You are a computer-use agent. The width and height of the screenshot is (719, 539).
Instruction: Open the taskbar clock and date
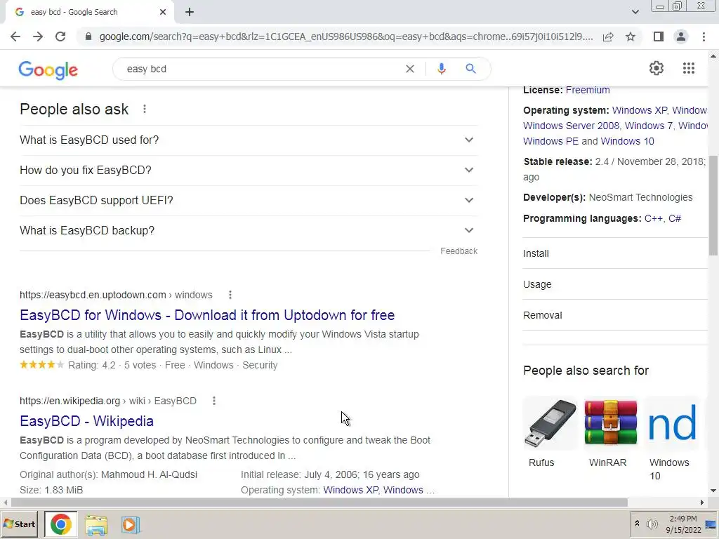click(683, 524)
